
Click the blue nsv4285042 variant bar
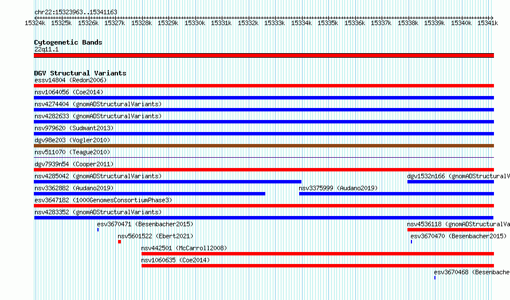167,182
